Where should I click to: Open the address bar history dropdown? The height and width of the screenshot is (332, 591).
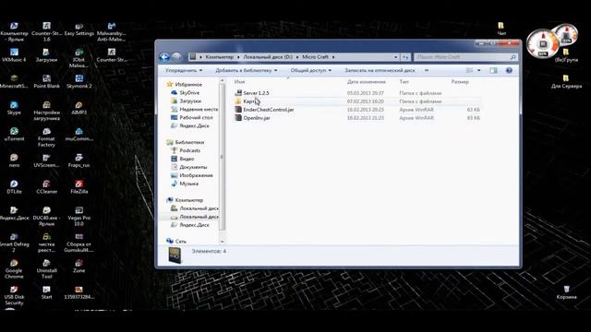point(395,57)
